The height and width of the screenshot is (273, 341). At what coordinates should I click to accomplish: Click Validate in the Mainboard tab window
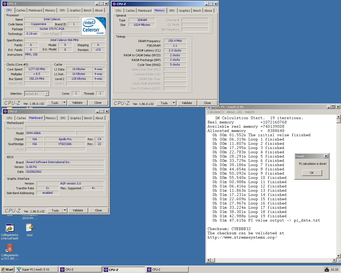click(x=78, y=210)
